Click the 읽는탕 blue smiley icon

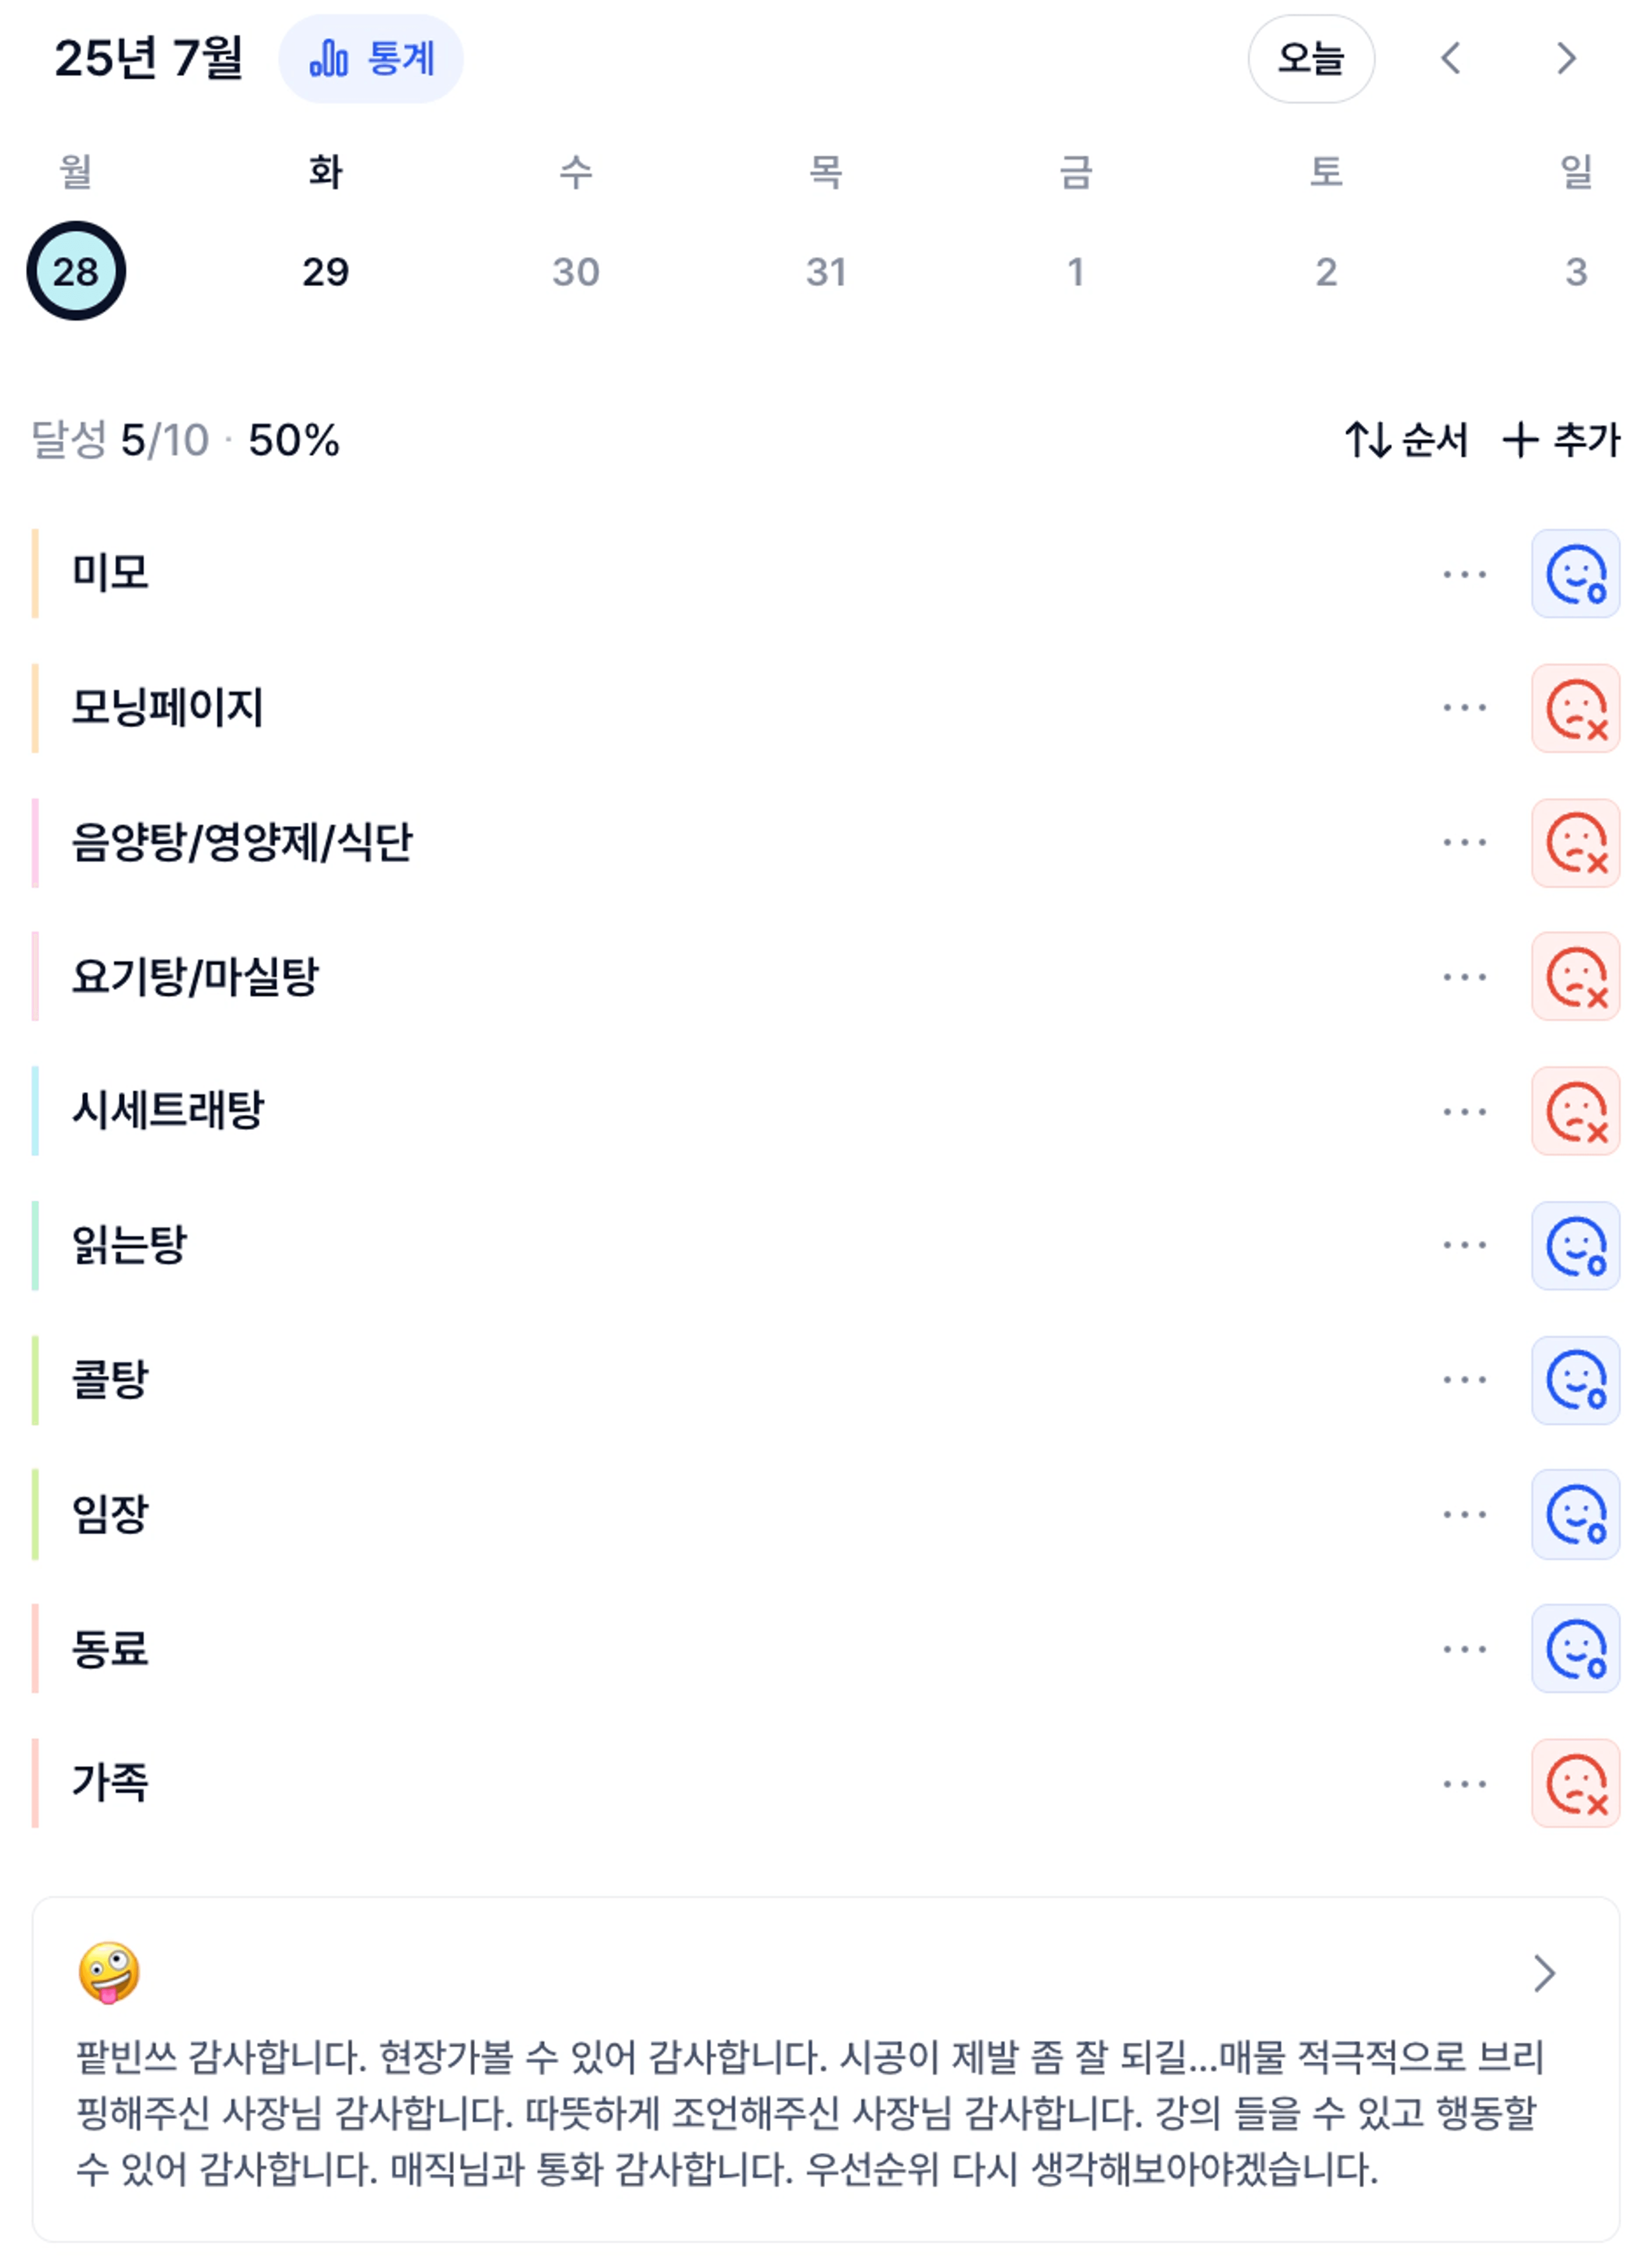[1575, 1245]
